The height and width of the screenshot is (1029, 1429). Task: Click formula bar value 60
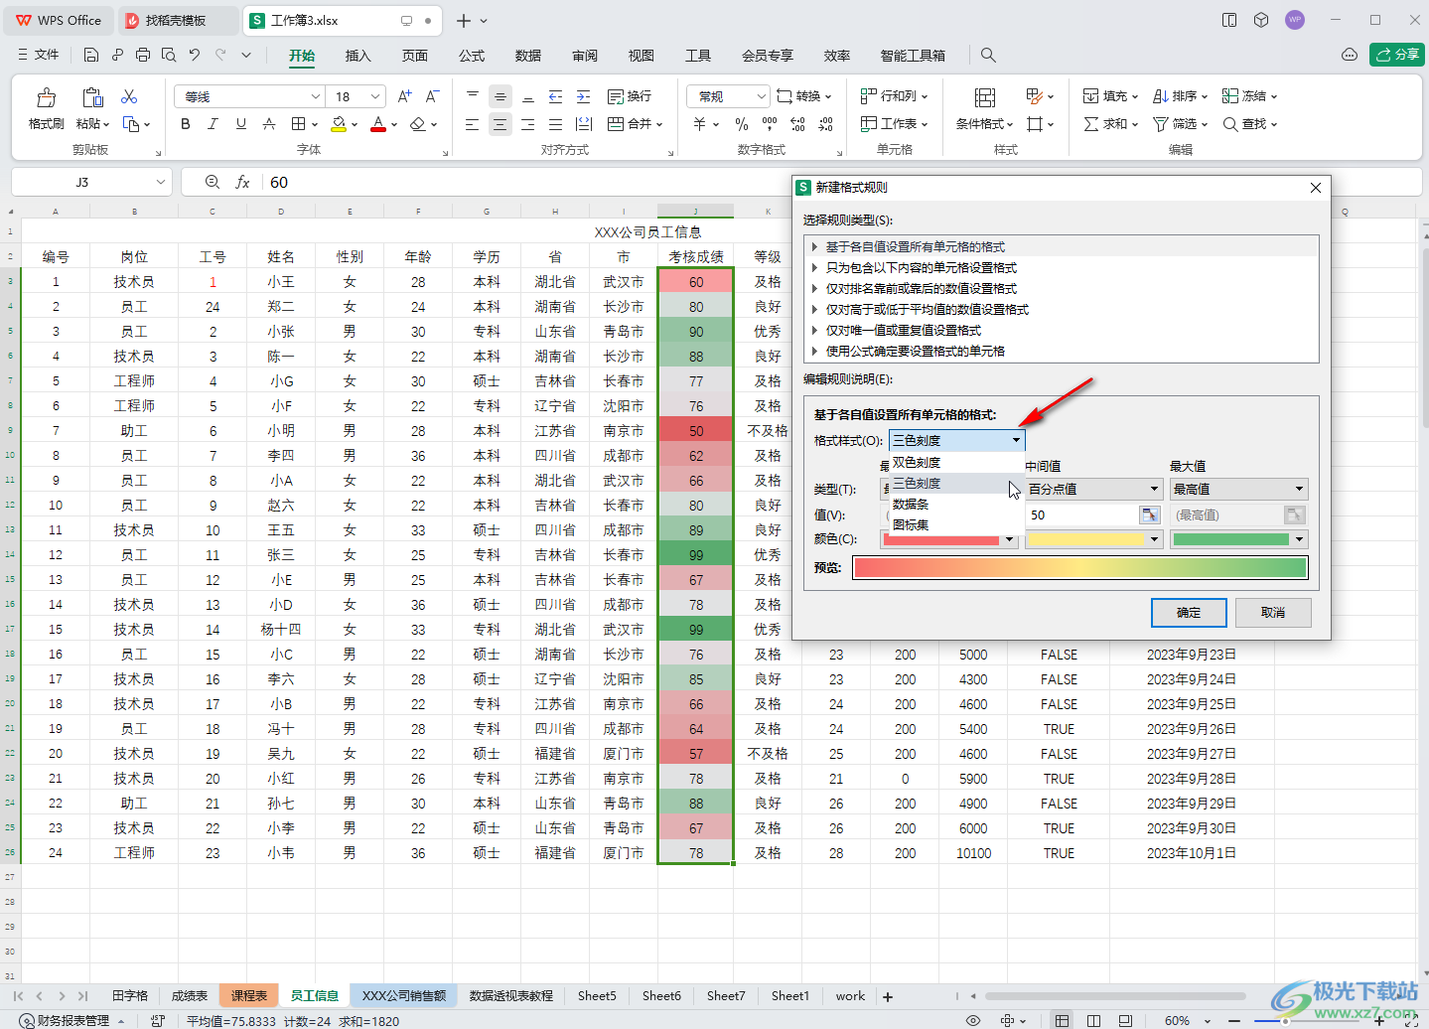click(279, 182)
